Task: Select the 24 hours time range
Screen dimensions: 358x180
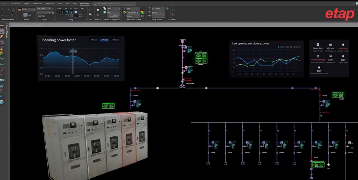Action: pos(104,40)
